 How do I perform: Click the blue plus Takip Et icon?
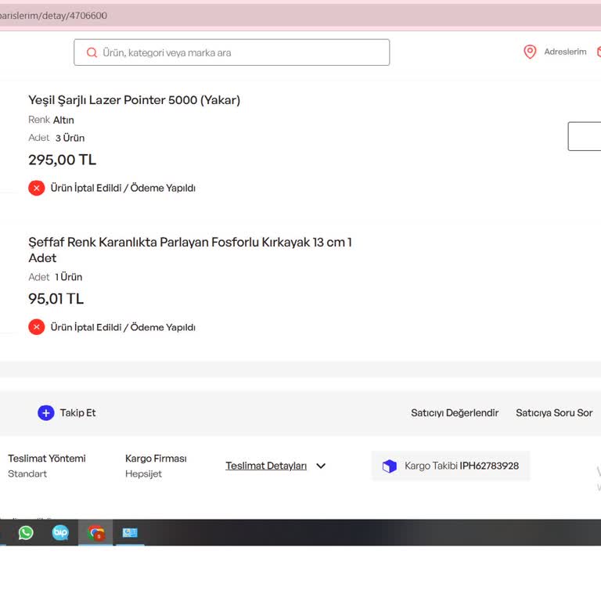coord(46,412)
